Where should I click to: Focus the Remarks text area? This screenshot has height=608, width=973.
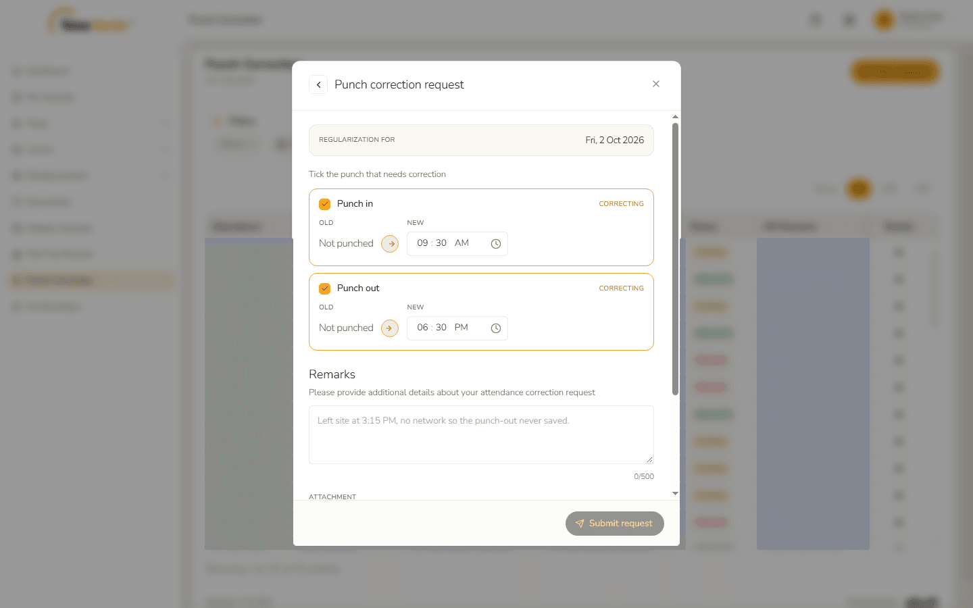(x=481, y=434)
